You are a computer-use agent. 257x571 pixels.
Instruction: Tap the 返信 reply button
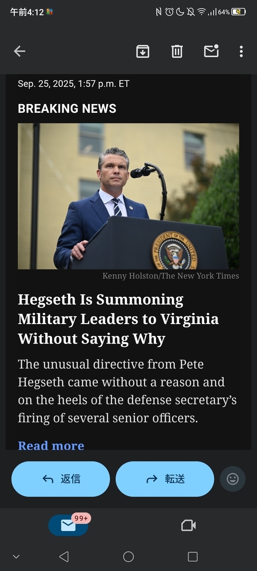[x=60, y=479]
